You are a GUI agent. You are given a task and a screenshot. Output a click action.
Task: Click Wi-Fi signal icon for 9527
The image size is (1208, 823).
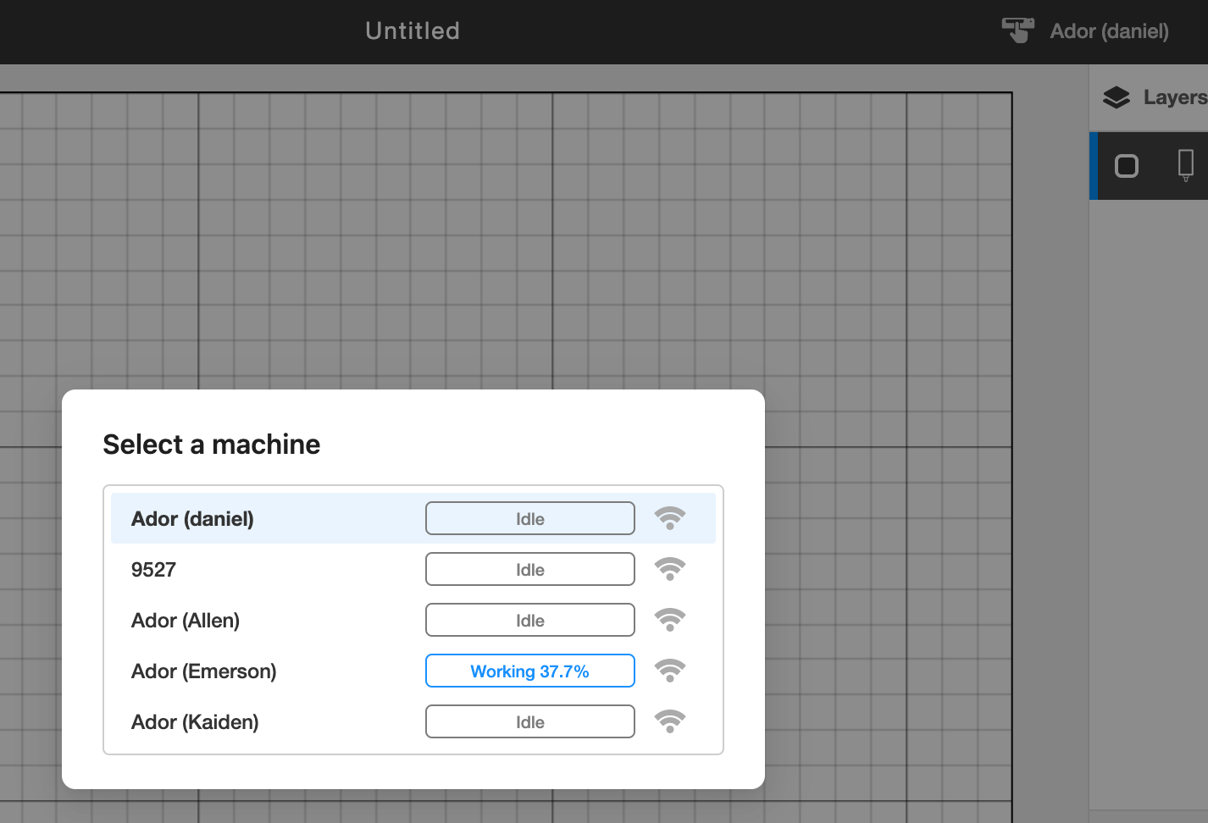pos(670,569)
